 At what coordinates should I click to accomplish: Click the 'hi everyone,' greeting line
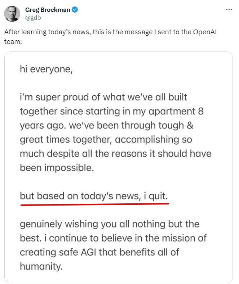tap(46, 69)
